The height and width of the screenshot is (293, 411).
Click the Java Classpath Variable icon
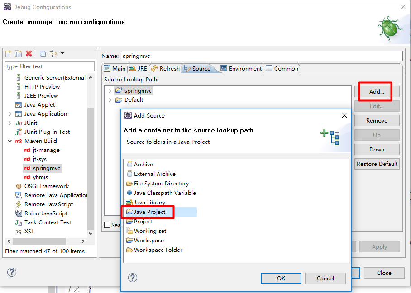(x=129, y=193)
